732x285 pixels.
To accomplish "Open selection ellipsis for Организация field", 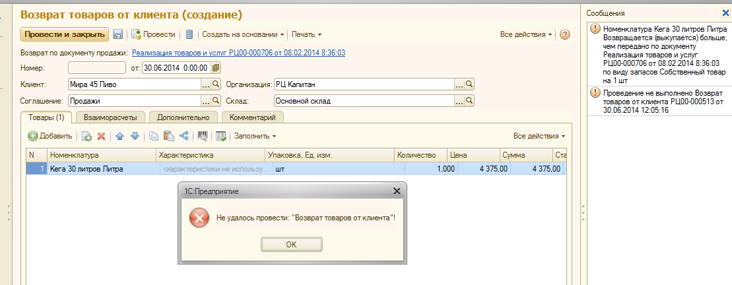I will [459, 84].
